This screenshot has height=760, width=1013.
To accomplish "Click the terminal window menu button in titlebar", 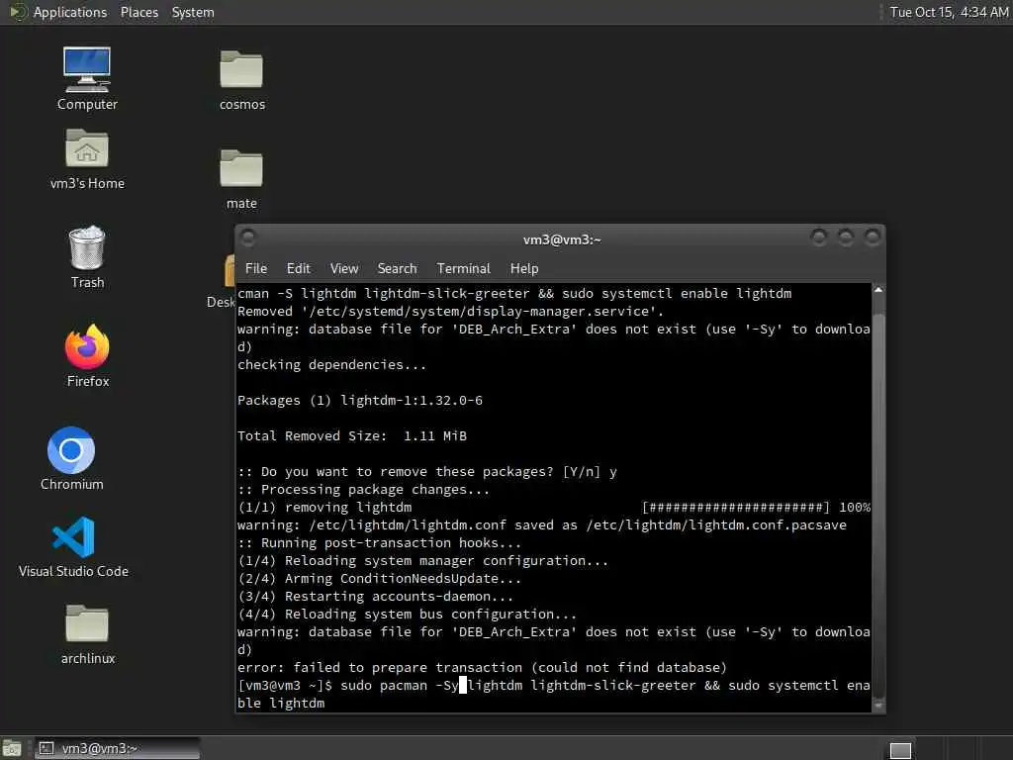I will (248, 237).
